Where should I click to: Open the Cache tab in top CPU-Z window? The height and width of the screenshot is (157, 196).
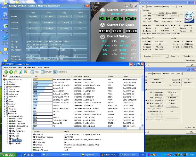click(149, 7)
